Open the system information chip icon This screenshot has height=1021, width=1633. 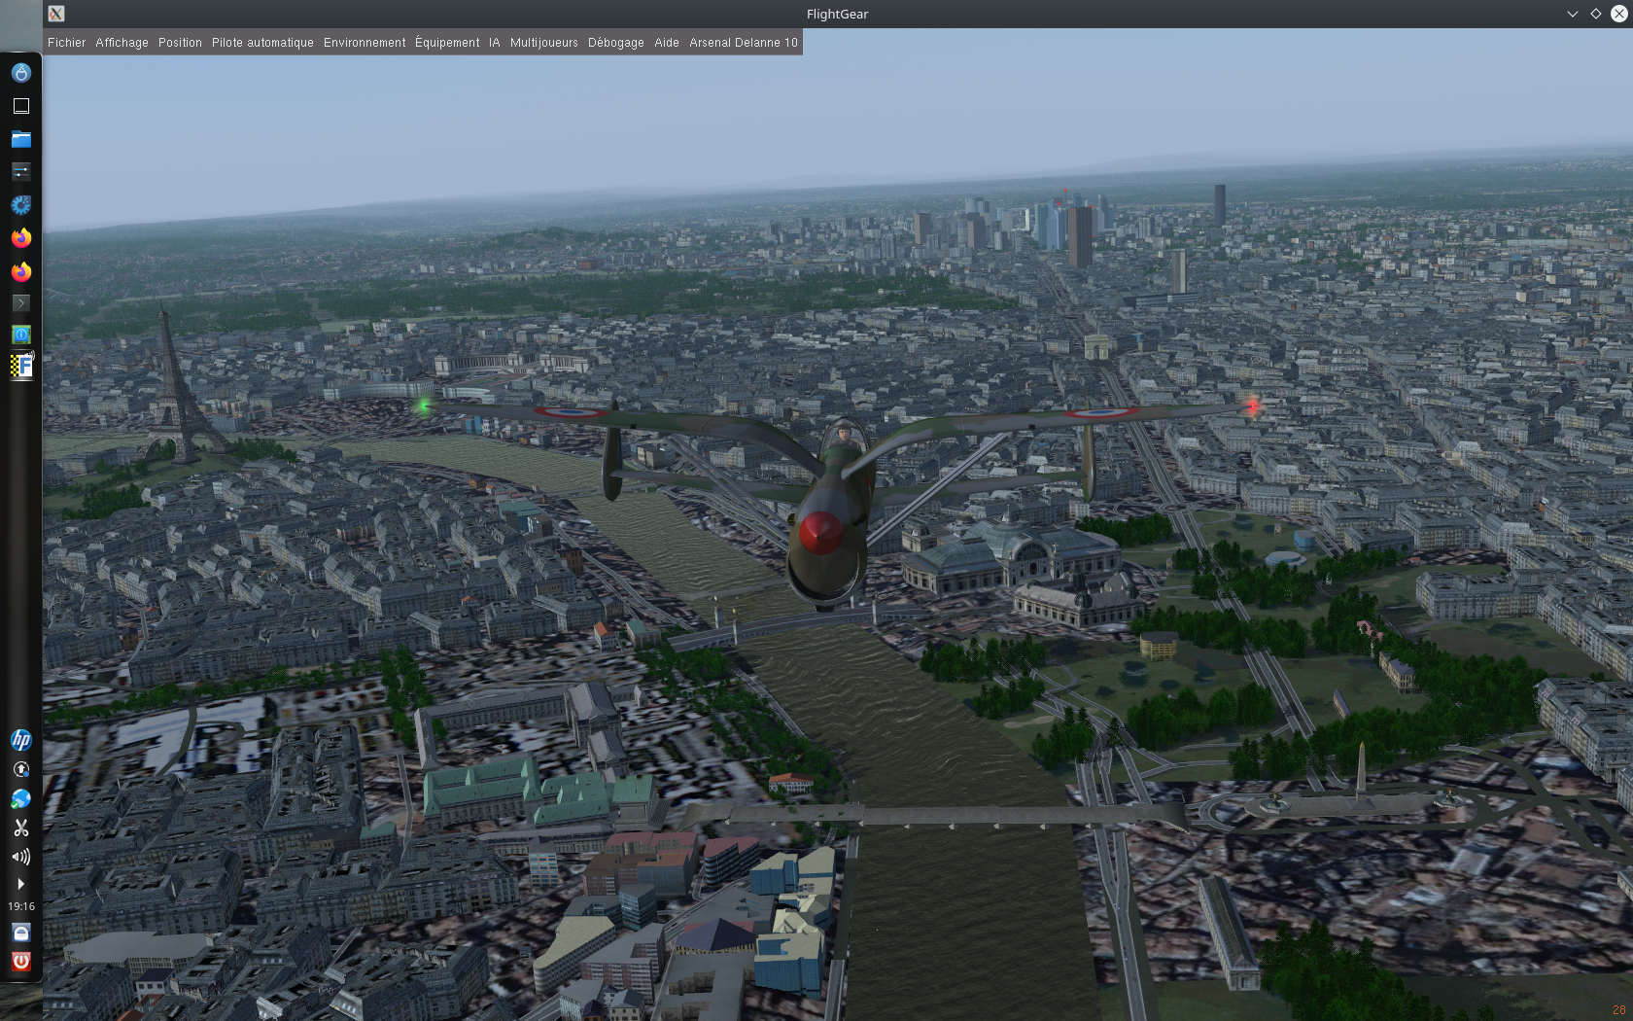point(20,334)
